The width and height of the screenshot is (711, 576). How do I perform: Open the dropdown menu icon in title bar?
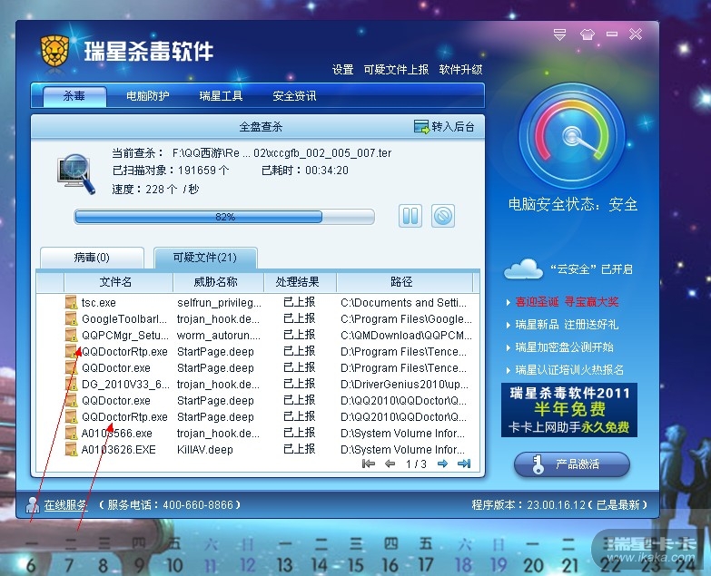pos(559,34)
